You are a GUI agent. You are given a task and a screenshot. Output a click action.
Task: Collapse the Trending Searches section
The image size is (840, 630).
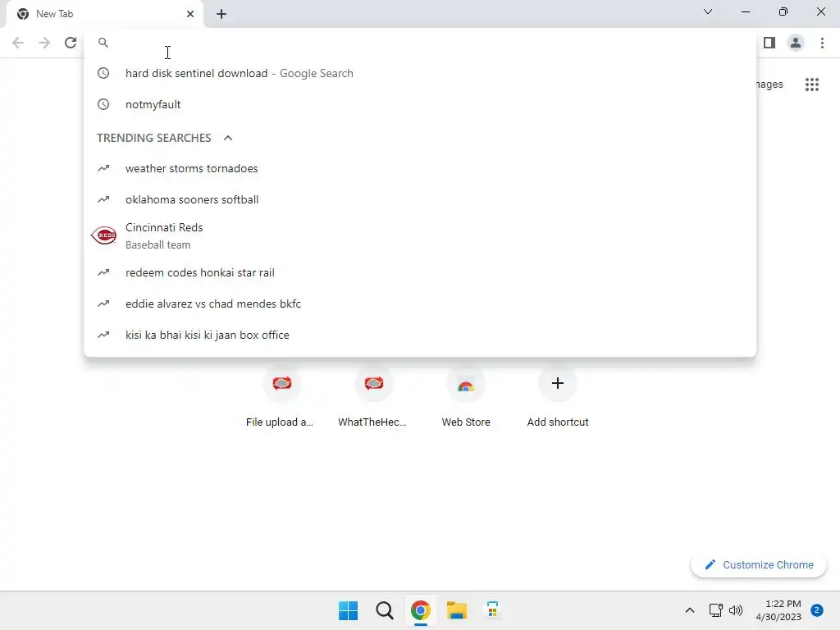coord(228,138)
